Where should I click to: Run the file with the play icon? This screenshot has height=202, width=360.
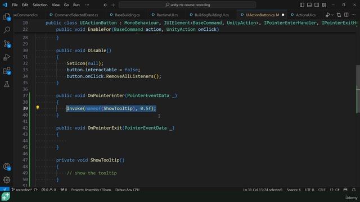point(327,15)
